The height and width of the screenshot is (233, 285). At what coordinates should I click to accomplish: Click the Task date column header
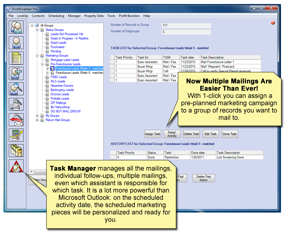pos(190,57)
